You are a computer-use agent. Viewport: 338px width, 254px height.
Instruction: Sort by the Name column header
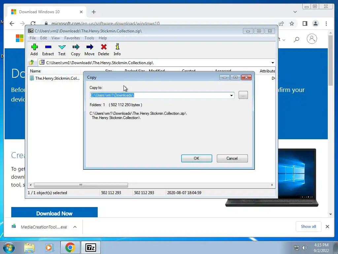(54, 71)
